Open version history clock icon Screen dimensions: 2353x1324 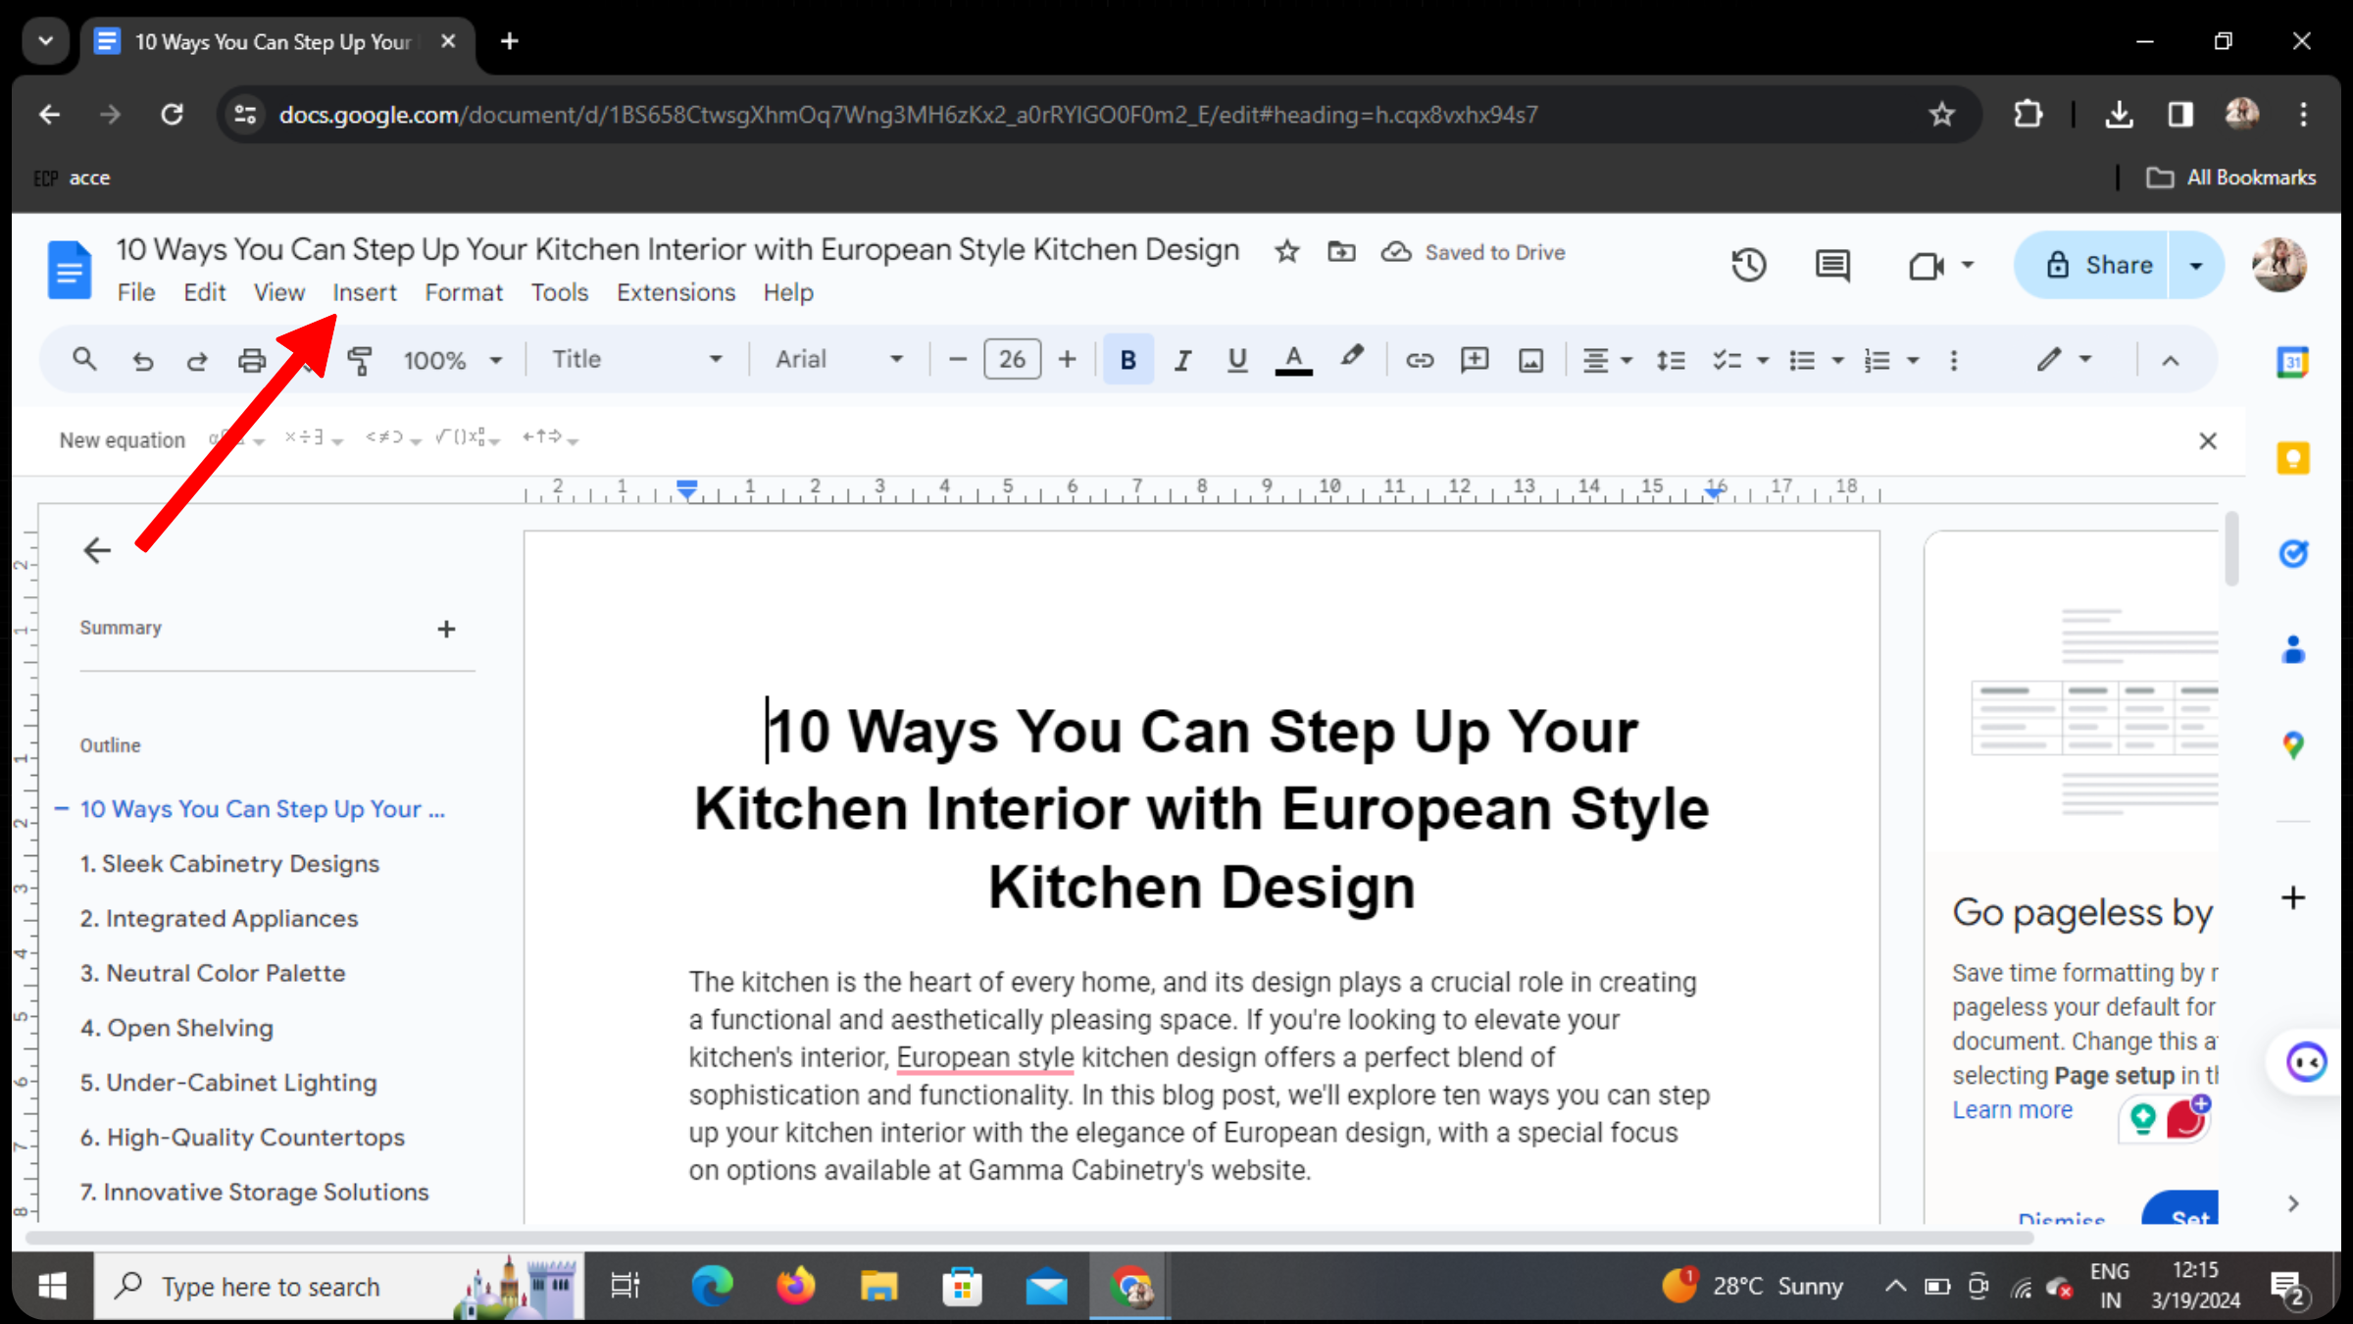tap(1748, 265)
